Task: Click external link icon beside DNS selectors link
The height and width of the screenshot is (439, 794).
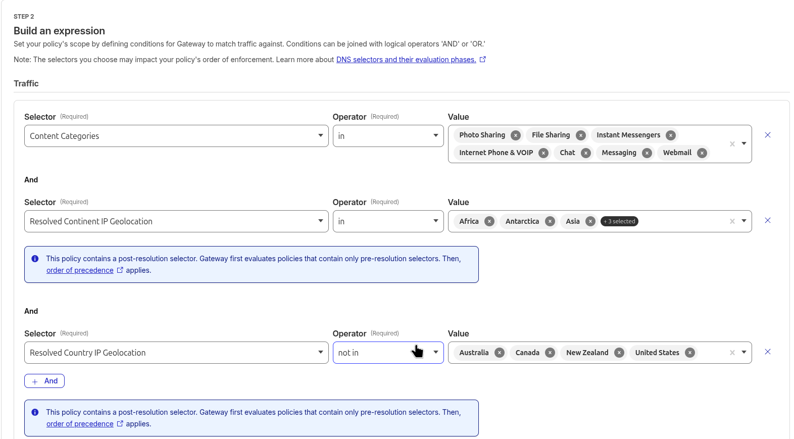Action: (x=483, y=60)
